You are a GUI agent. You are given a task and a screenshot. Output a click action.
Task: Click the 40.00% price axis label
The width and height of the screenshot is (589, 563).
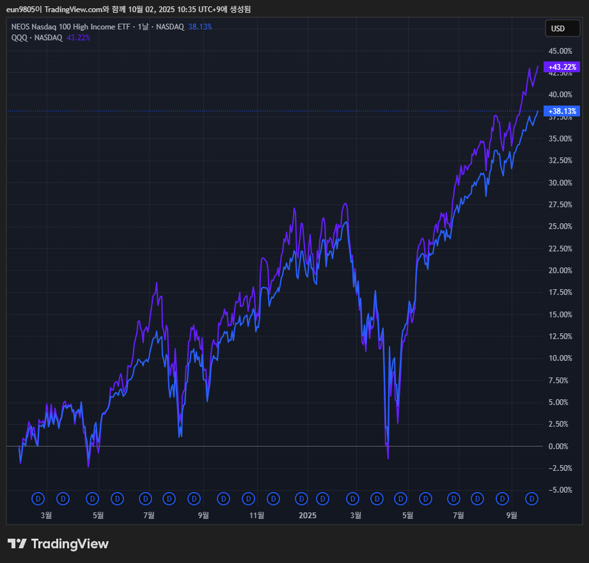pos(560,95)
